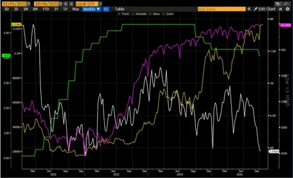Screen dimensions: 293x178
Task: Toggle the News overlay on chart
Action: coord(154,14)
